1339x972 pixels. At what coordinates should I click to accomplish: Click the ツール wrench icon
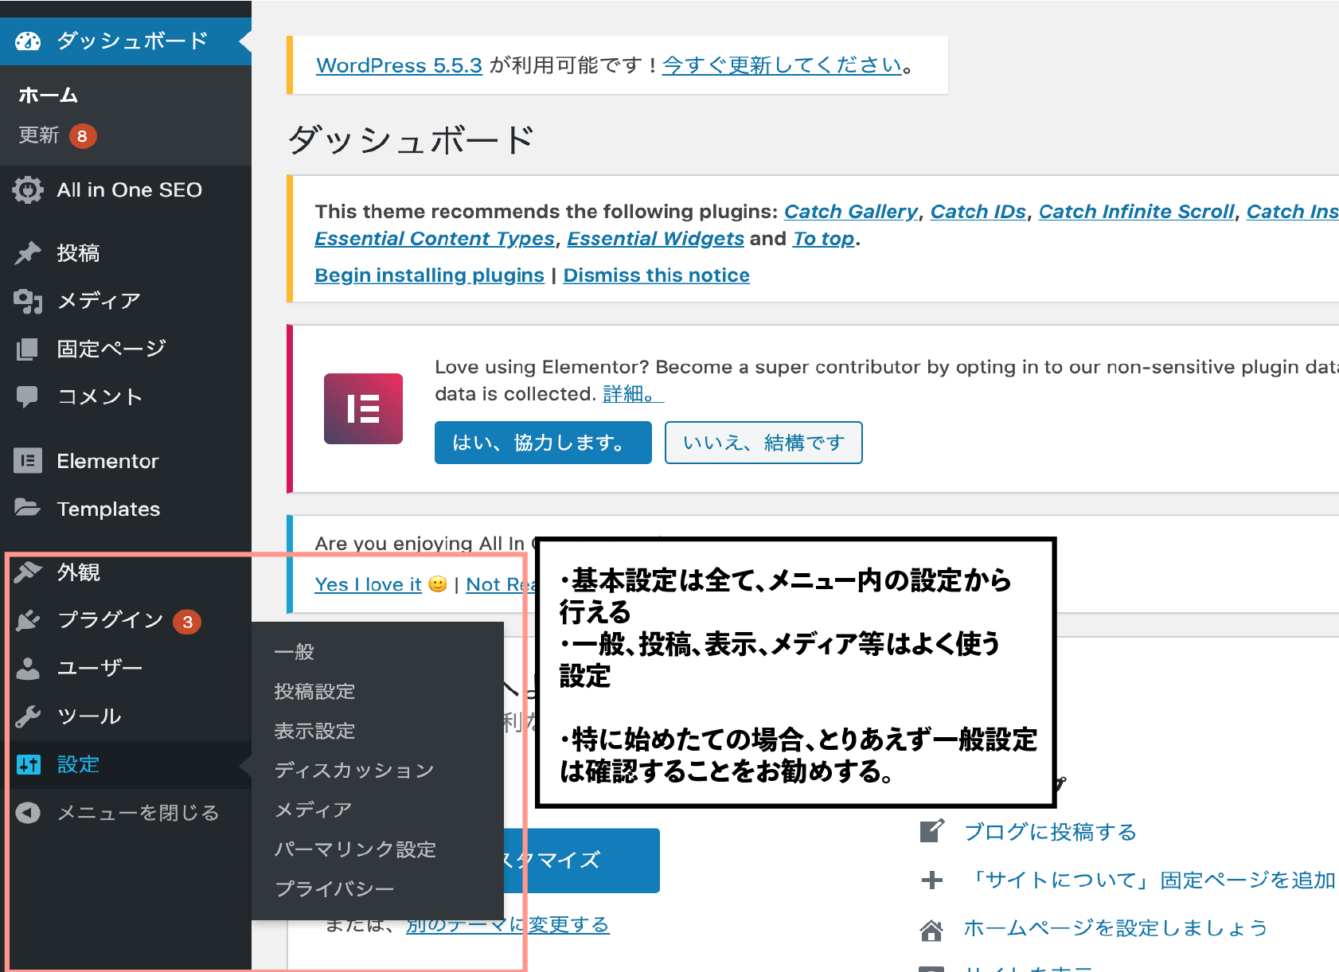tap(28, 716)
